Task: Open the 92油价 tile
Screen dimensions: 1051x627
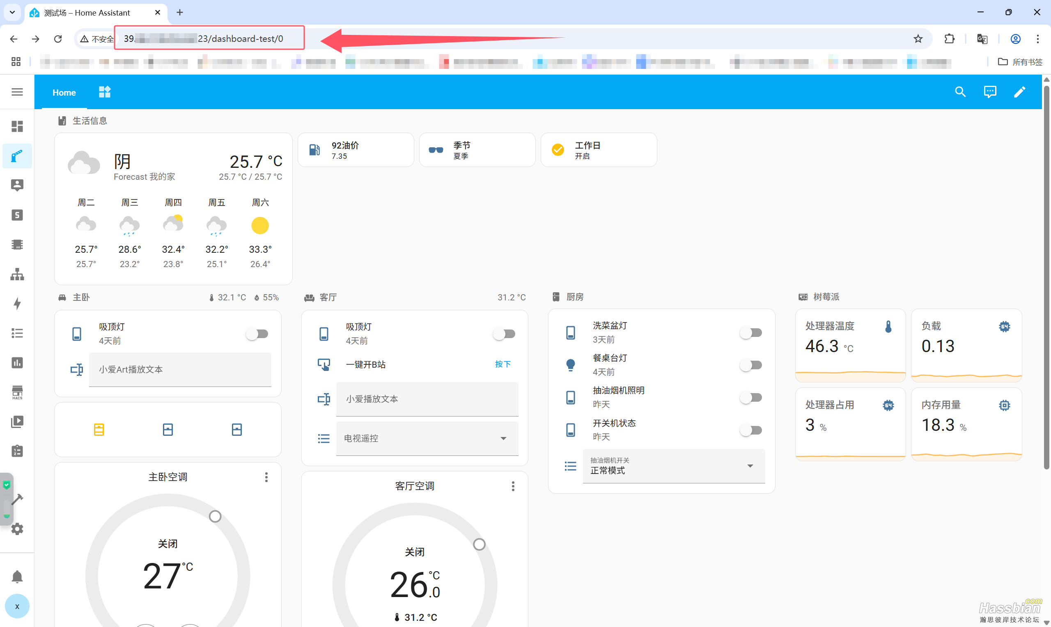Action: tap(356, 150)
